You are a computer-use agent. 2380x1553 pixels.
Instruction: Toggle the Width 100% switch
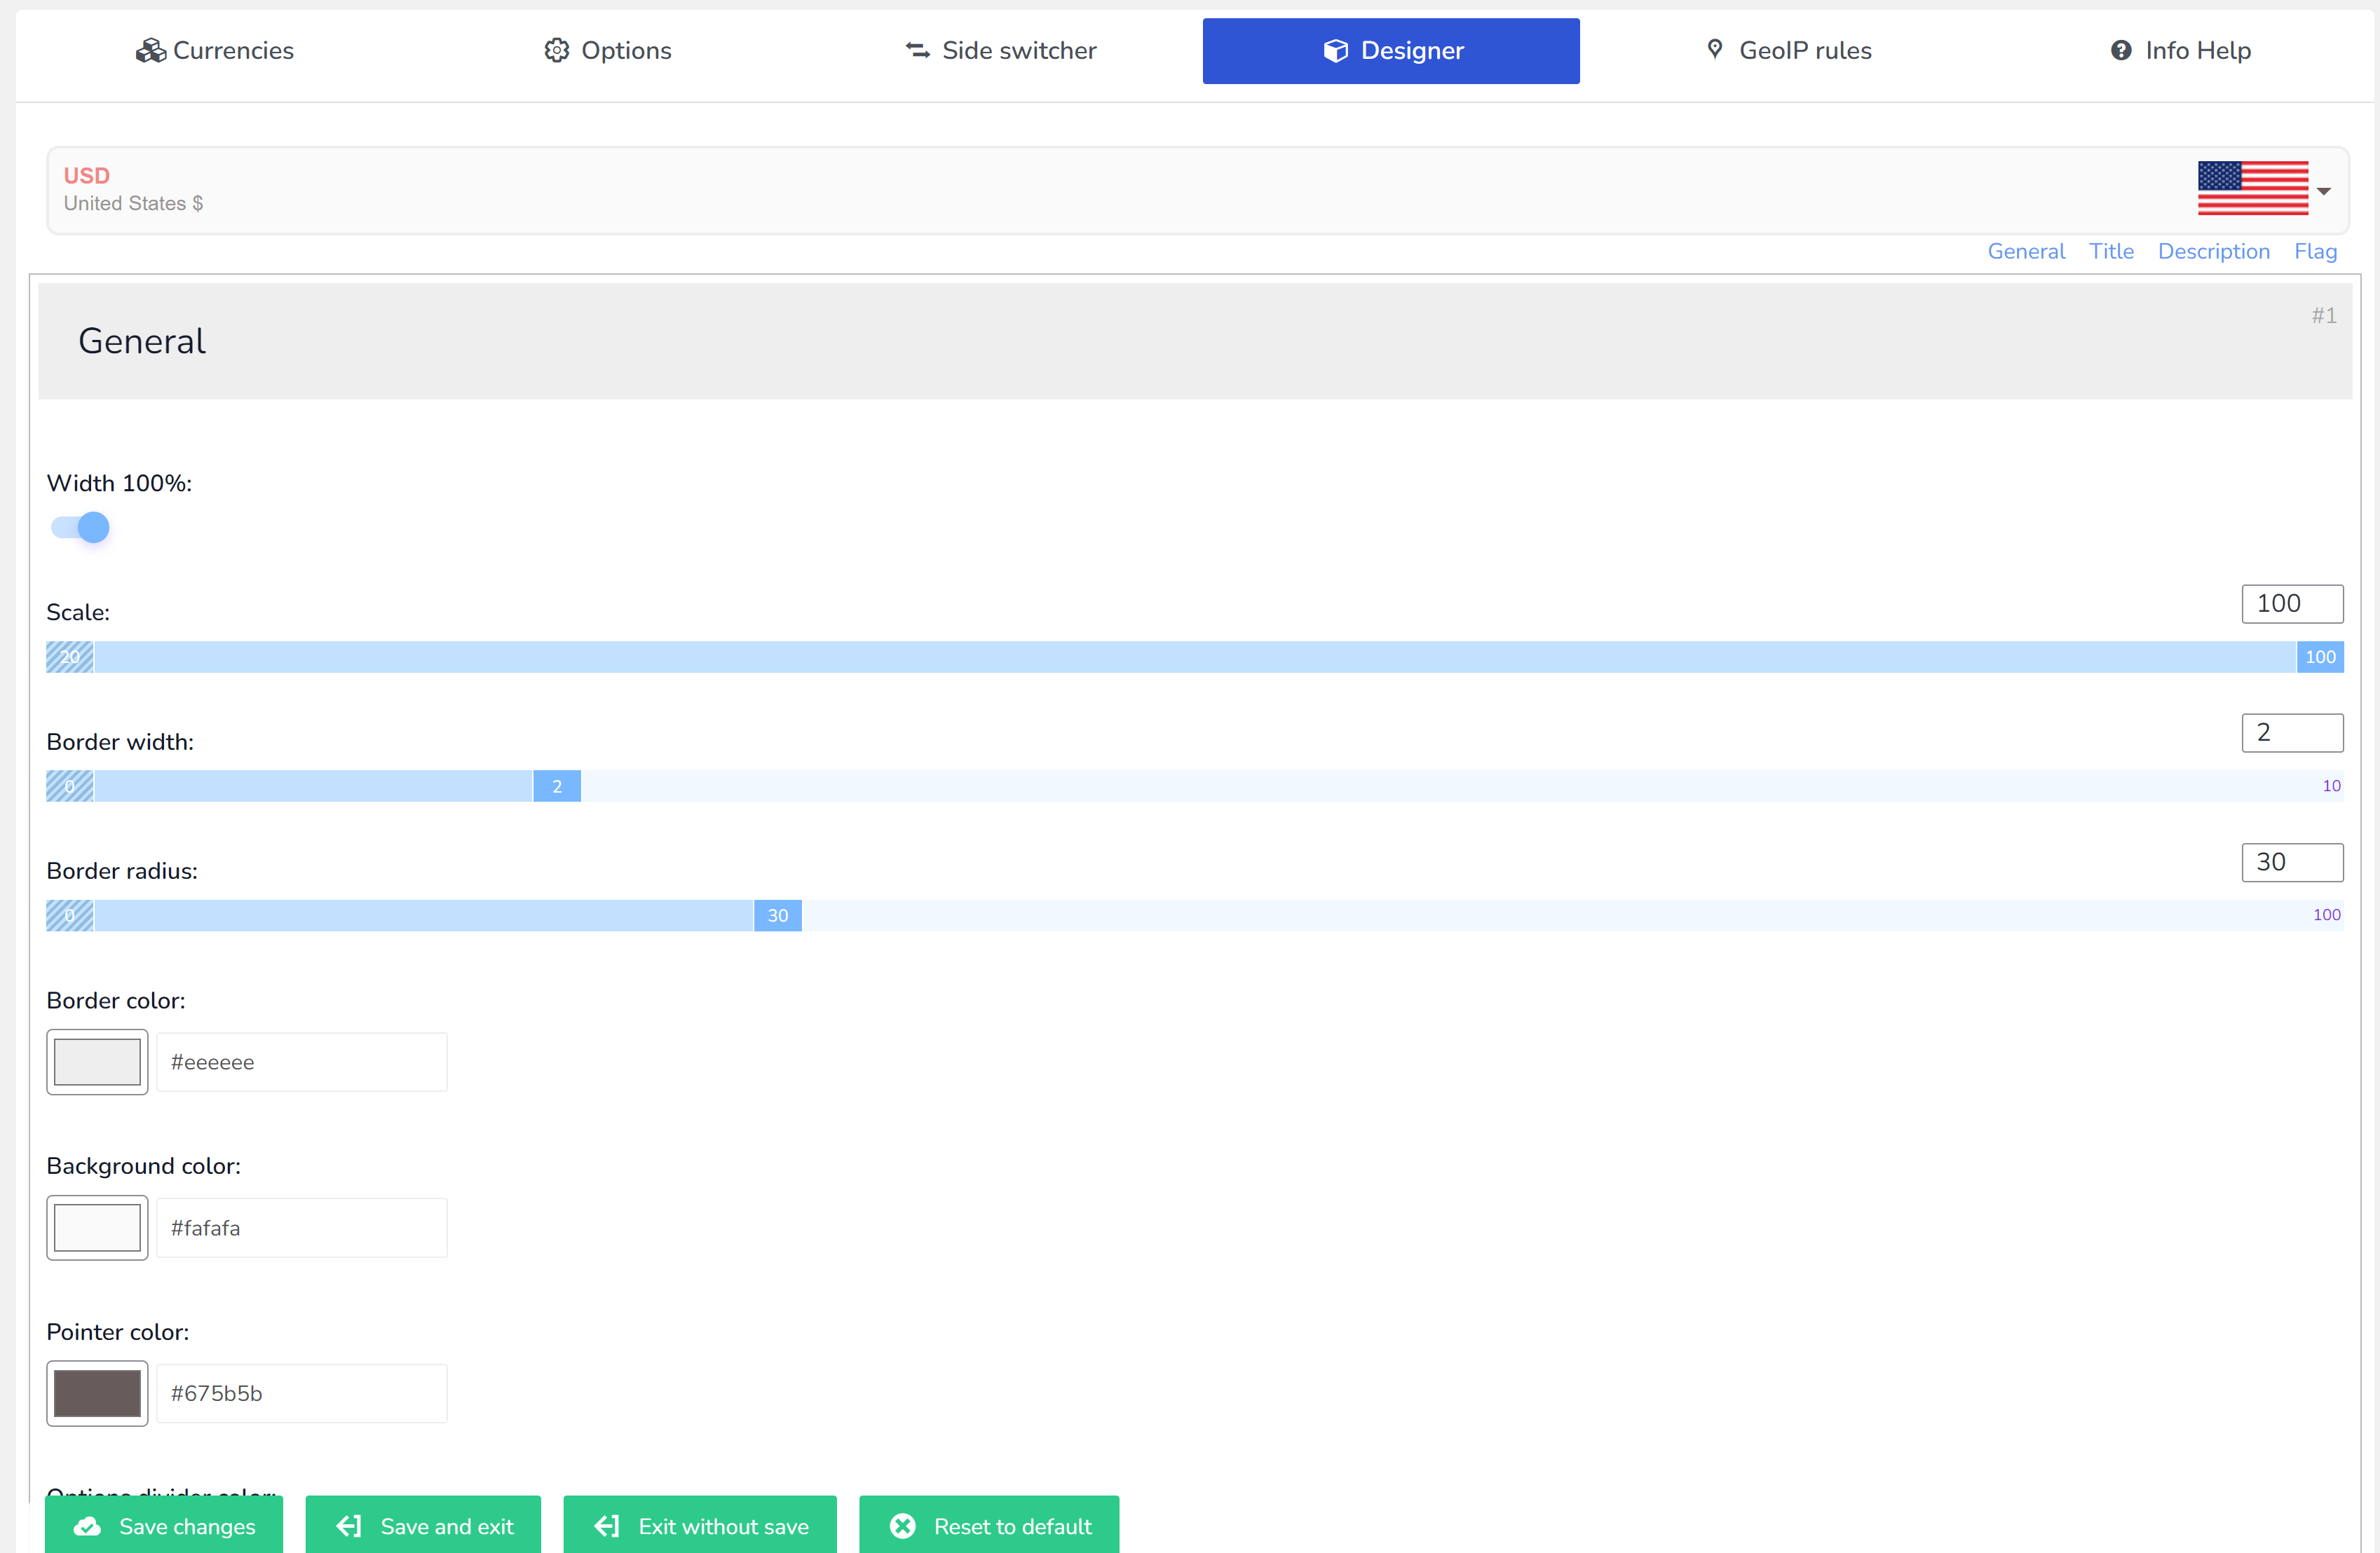80,527
